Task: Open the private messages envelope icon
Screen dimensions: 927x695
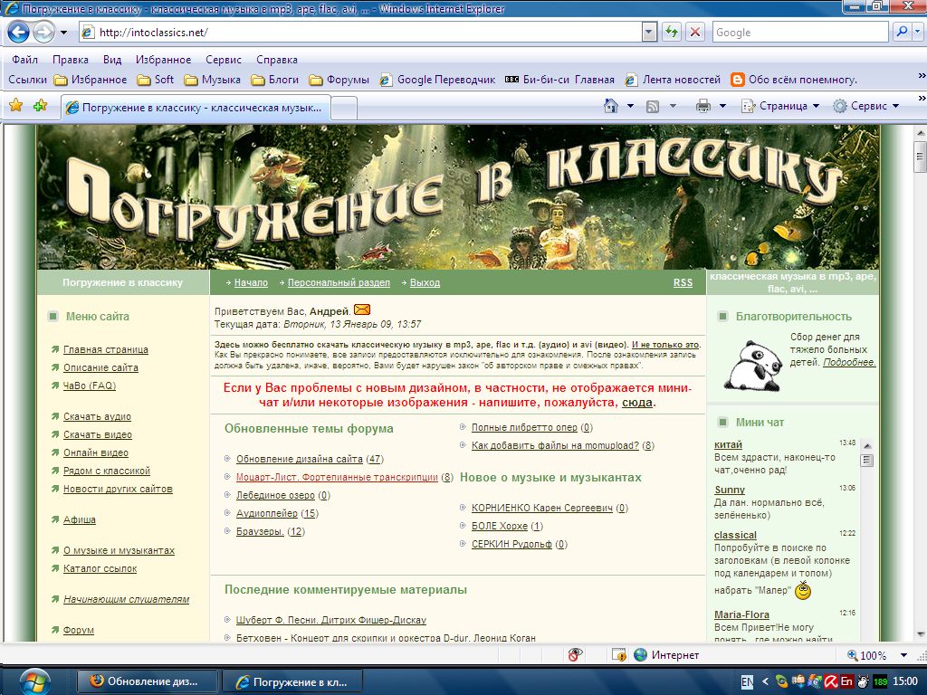Action: click(x=362, y=310)
